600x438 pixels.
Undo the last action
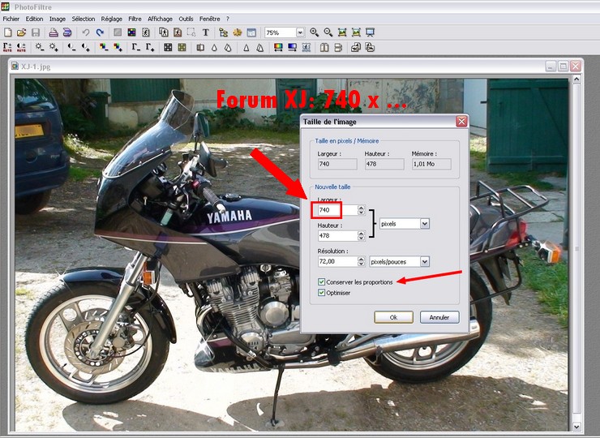click(86, 32)
